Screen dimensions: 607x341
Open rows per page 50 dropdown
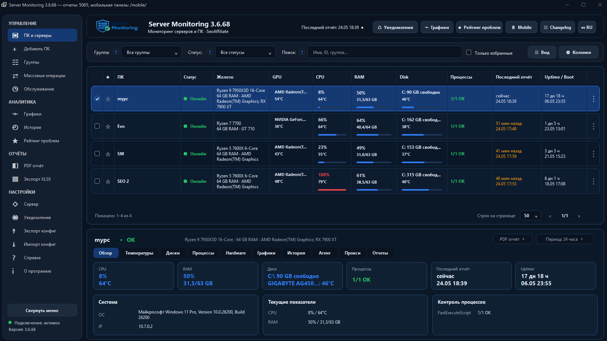coord(531,216)
